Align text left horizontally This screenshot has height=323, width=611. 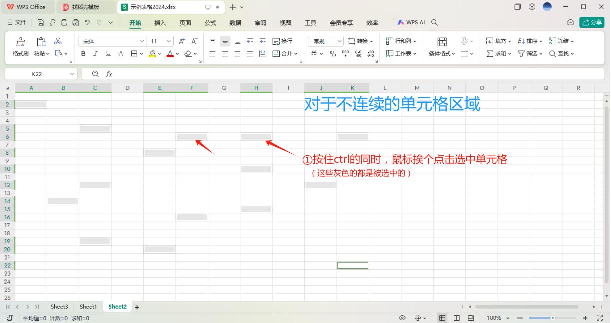coord(212,54)
